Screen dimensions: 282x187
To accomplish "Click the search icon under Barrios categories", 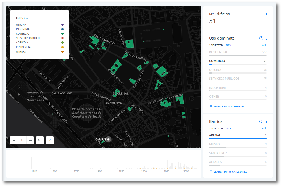I will pyautogui.click(x=211, y=172).
